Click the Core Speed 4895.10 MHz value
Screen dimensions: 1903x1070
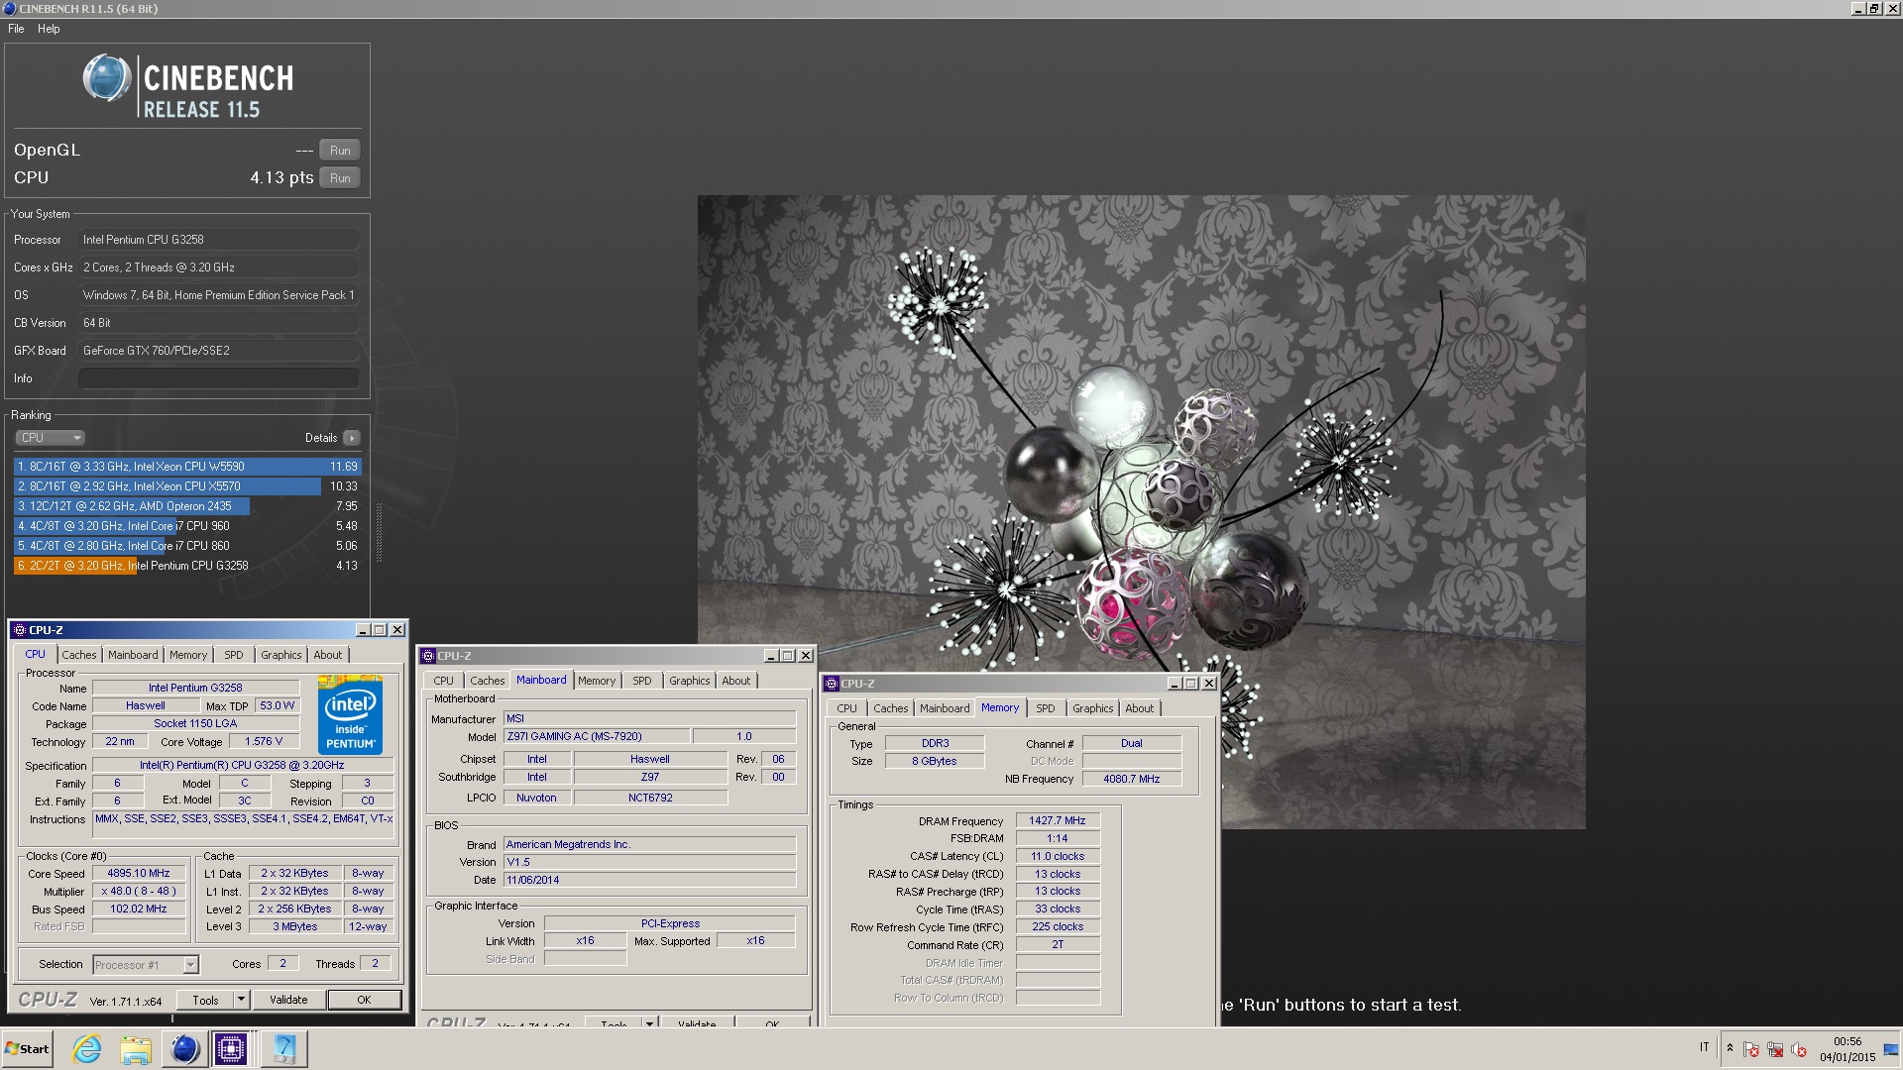click(x=139, y=874)
